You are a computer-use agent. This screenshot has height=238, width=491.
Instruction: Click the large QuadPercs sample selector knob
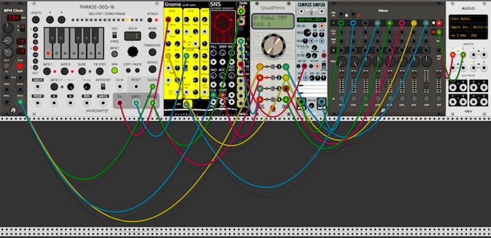[273, 46]
